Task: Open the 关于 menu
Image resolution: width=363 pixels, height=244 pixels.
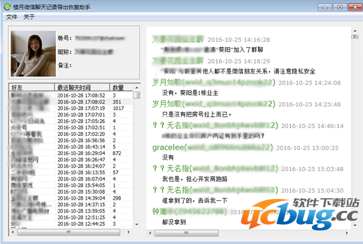Action: 29,17
